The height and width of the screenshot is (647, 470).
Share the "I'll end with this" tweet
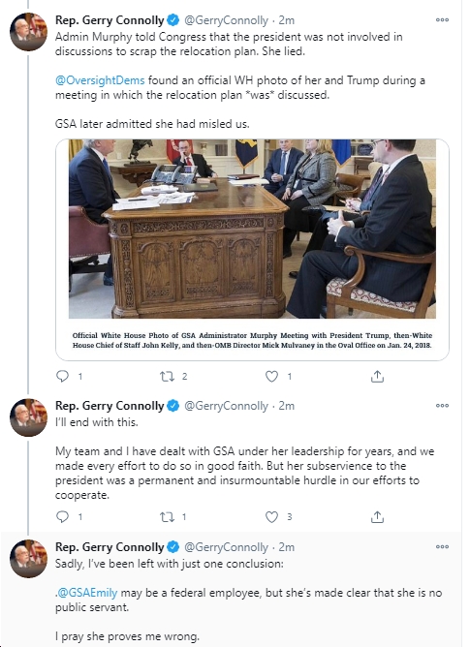[x=377, y=516]
